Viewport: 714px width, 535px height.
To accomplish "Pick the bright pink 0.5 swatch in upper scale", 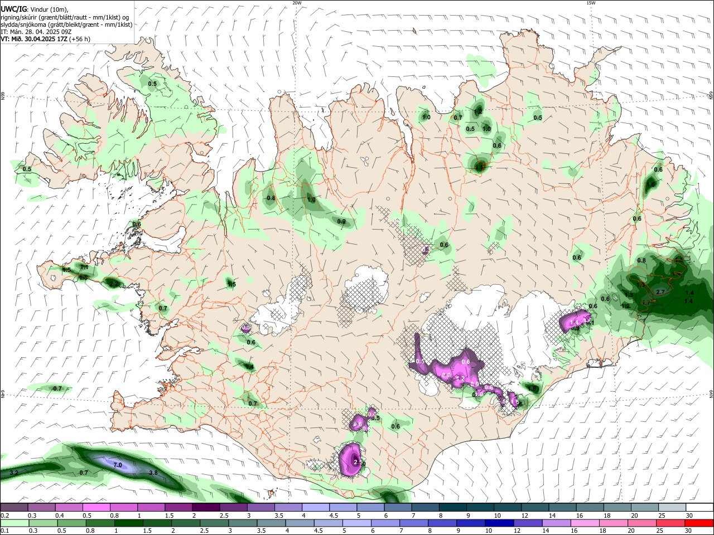I will pyautogui.click(x=96, y=508).
